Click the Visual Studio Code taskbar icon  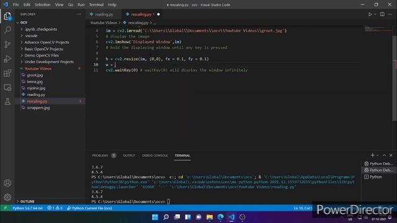tap(231, 217)
